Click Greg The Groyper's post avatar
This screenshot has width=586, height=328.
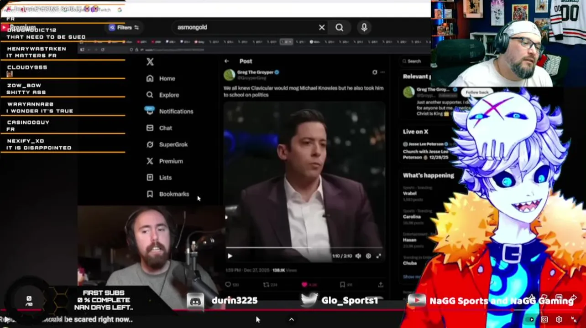[x=230, y=75]
